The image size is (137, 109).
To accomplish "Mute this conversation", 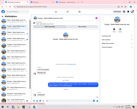I will click(114, 29).
